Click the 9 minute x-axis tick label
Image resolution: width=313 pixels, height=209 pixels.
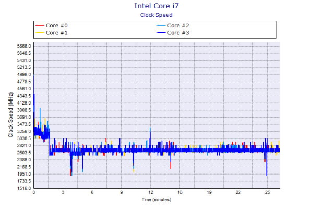click(x=122, y=192)
